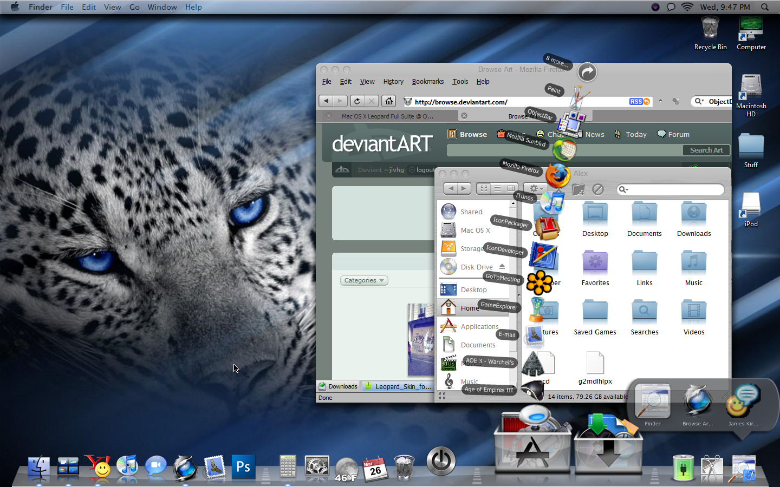Open calendar icon showing Mar 26
The image size is (780, 487).
pyautogui.click(x=375, y=469)
